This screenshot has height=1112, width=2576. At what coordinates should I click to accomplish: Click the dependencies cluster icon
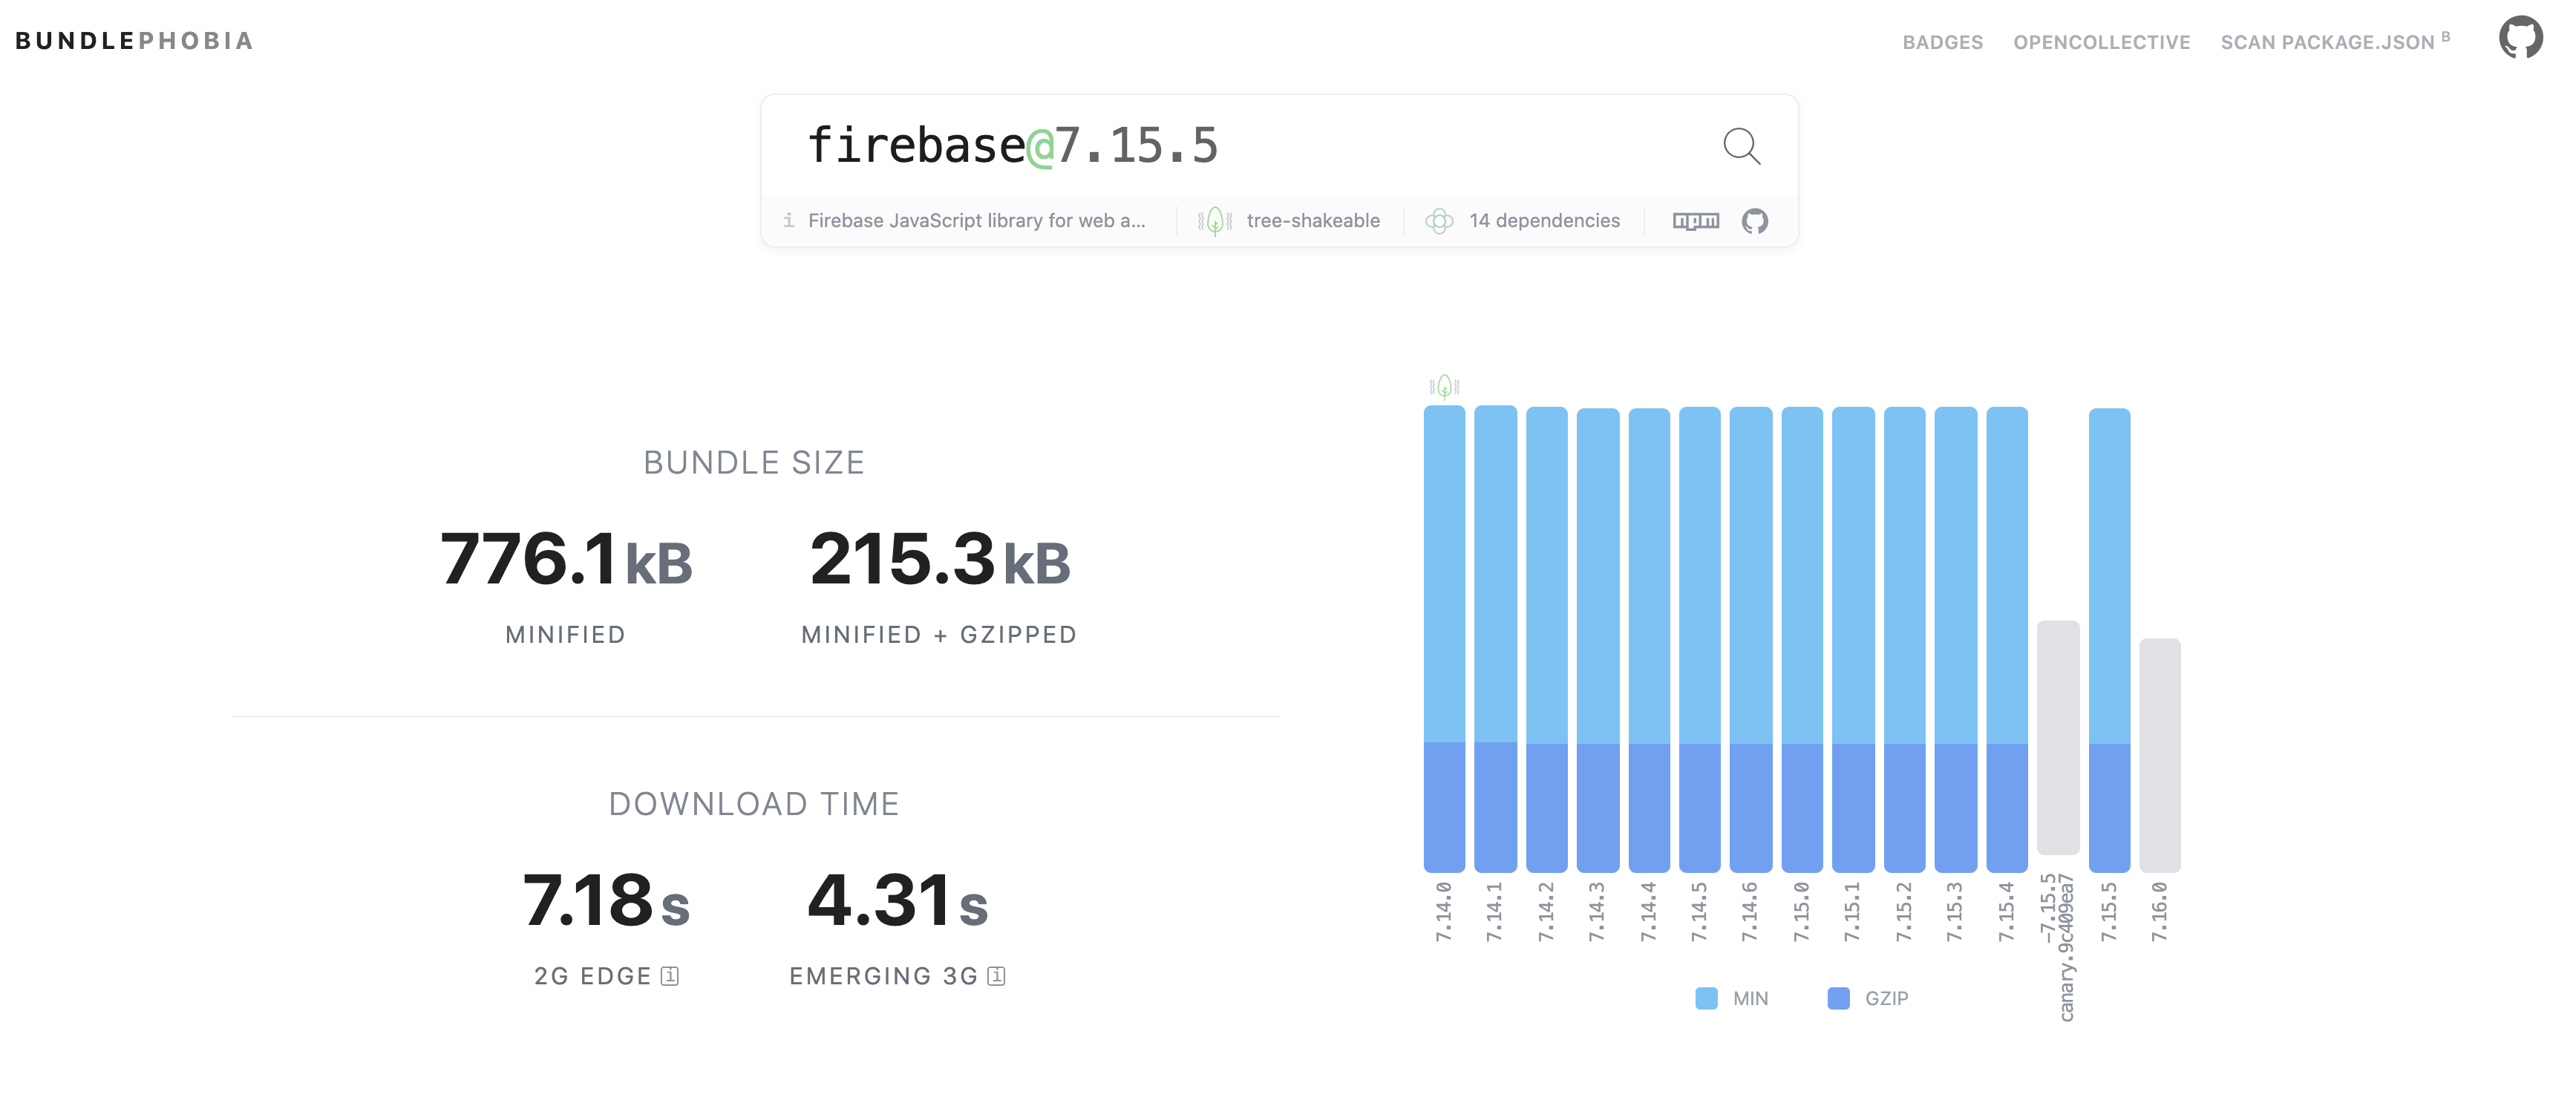[x=1439, y=221]
